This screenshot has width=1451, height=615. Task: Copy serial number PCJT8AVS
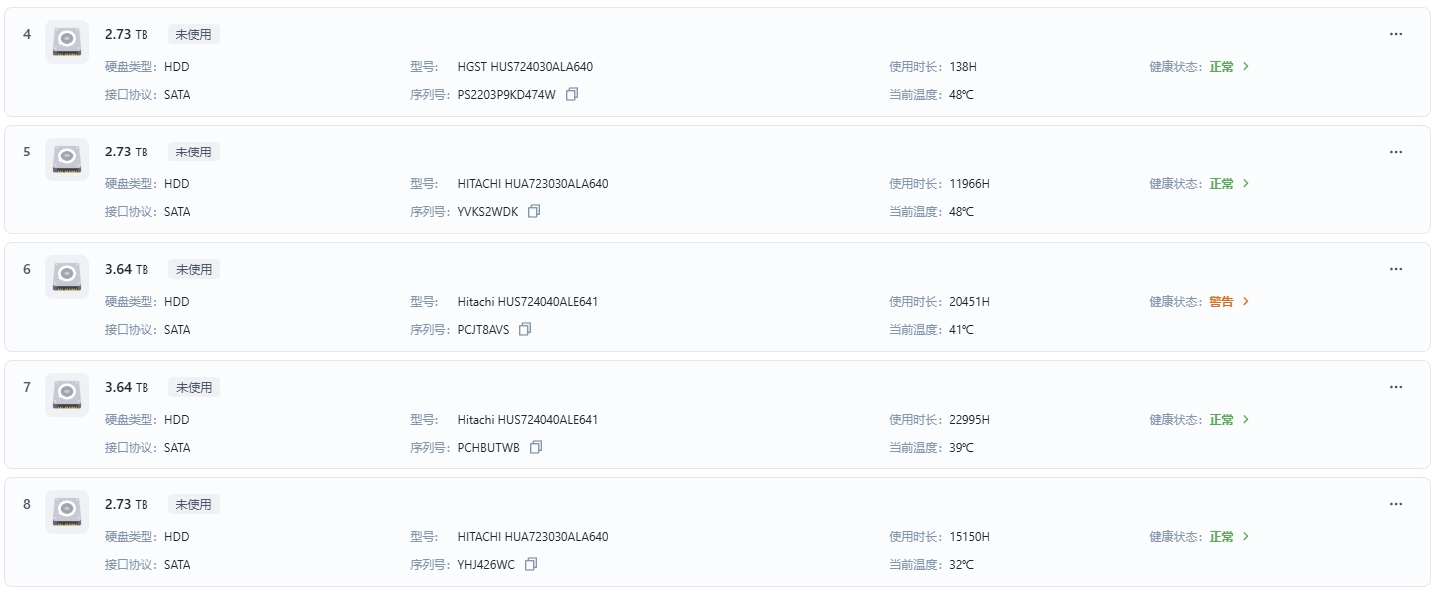[x=525, y=329]
